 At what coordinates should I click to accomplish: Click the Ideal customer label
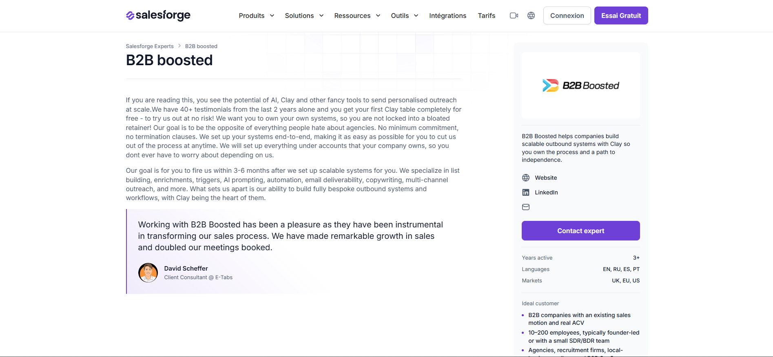click(x=540, y=304)
